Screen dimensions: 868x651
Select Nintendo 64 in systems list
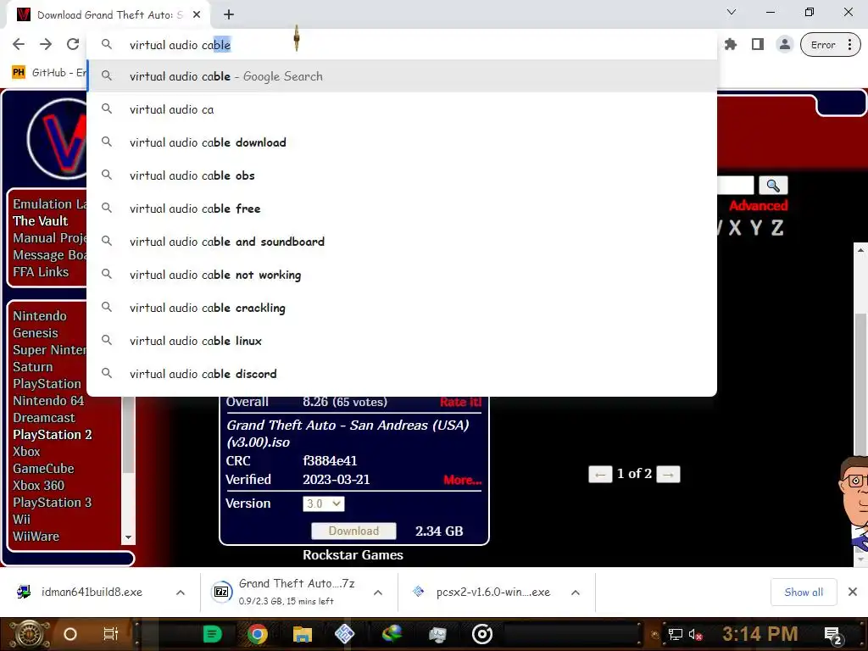coord(48,401)
